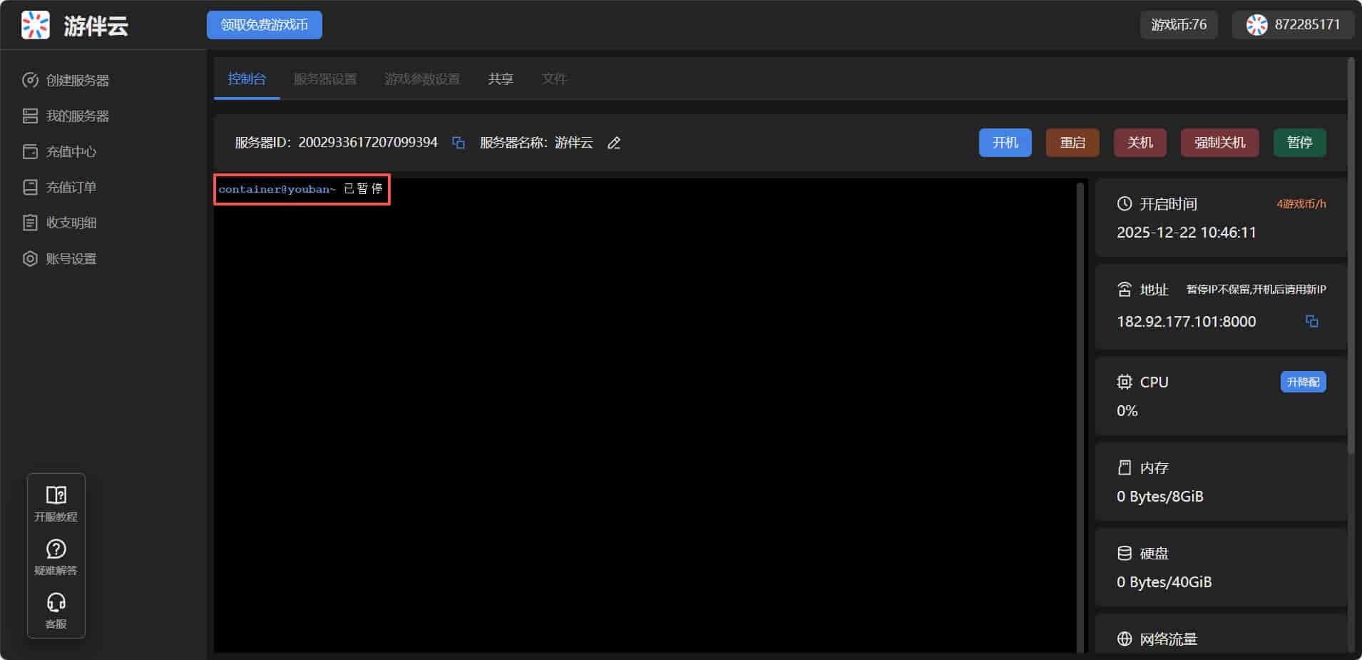Screen dimensions: 1362x660
Task: Open user account avatar 872285171
Action: (x=1256, y=25)
